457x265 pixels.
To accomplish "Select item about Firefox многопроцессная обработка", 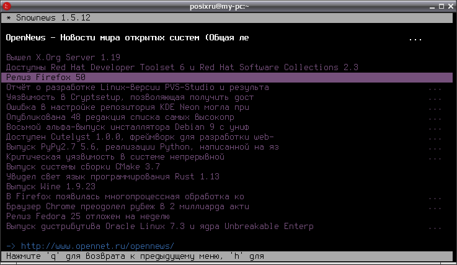I will tap(125, 196).
